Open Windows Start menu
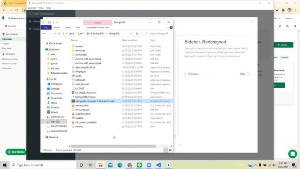This screenshot has width=300, height=169. (x=5, y=165)
